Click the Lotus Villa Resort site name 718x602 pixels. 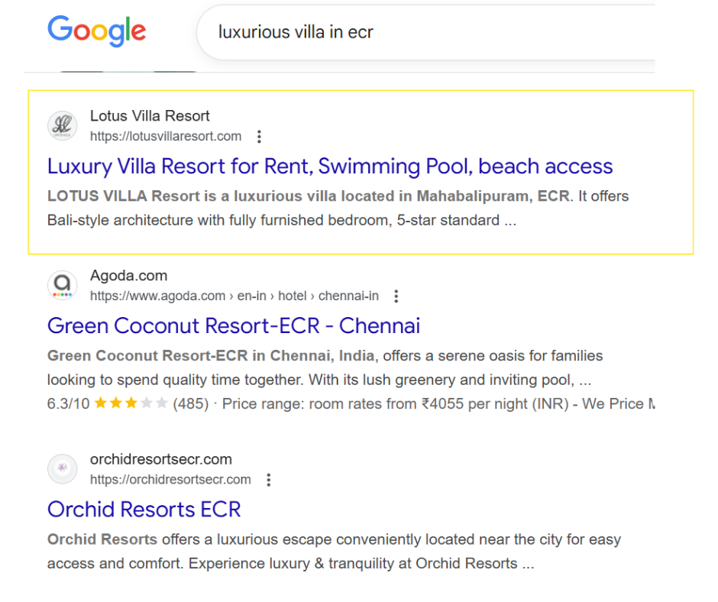pos(150,116)
